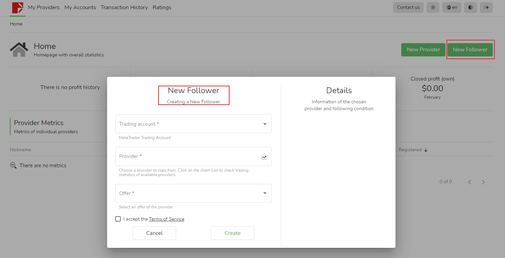
Task: Go to next metrics page chevron
Action: click(x=483, y=182)
